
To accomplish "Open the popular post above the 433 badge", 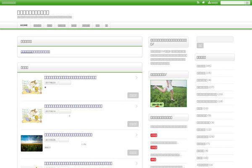I will click(x=168, y=127).
